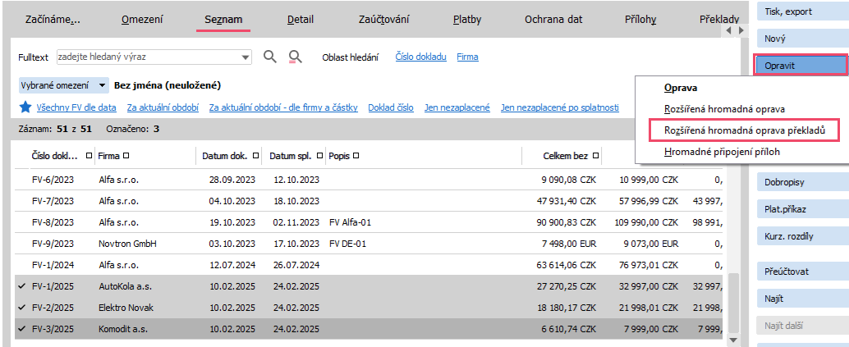Click the blue star favorites icon
Image resolution: width=849 pixels, height=347 pixels.
25,107
